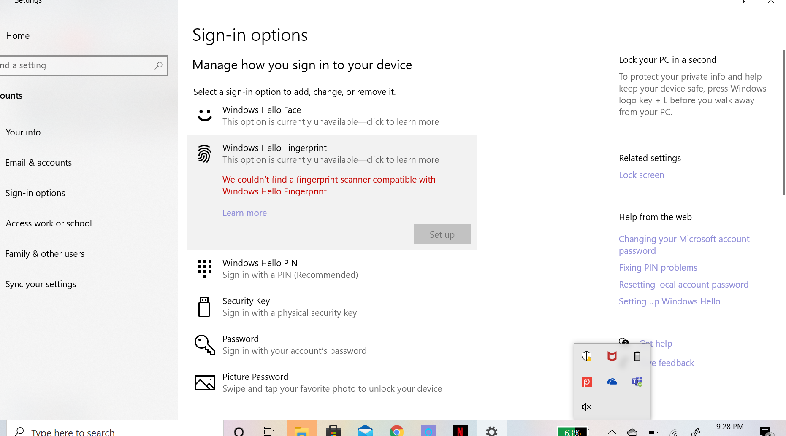Expand the Windows Hello PIN option
786x436 pixels.
click(332, 269)
